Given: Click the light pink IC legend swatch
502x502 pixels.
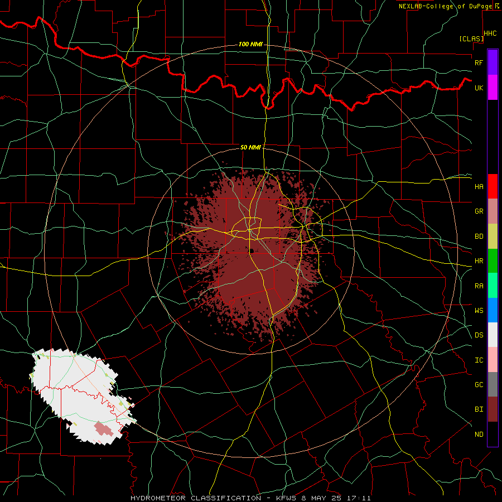Looking at the screenshot, I should click(493, 360).
